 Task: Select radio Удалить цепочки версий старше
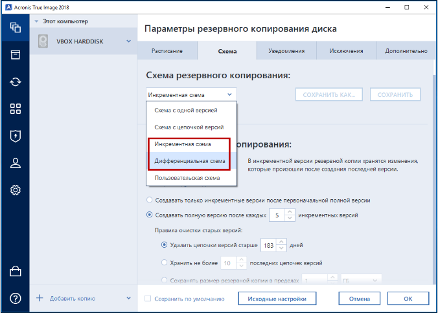tap(165, 244)
